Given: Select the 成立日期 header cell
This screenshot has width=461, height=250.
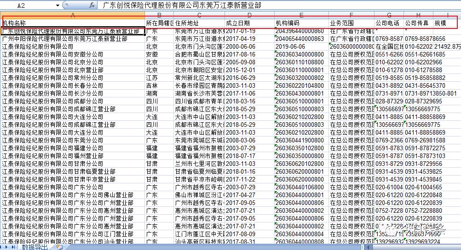Looking at the screenshot, I should [x=249, y=23].
